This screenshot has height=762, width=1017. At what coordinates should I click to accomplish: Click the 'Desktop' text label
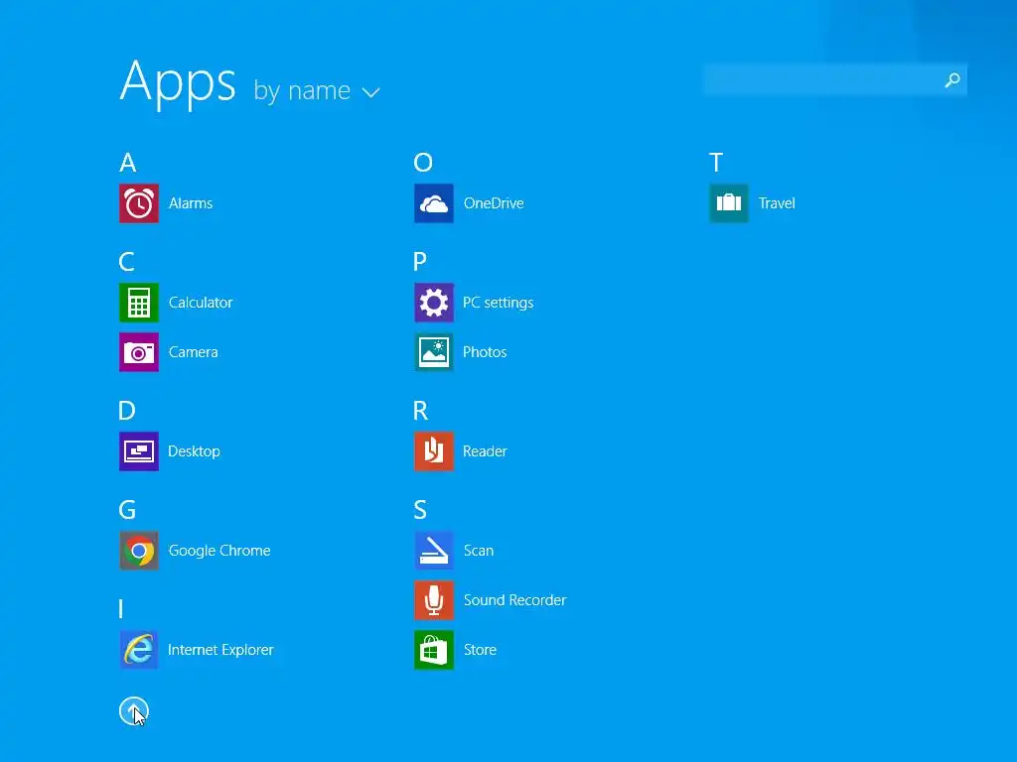194,451
